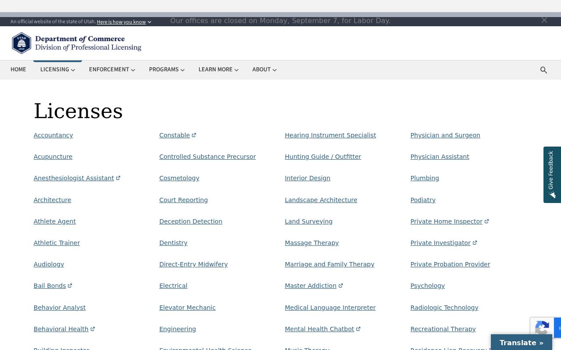Expand the Licensing dropdown menu

[x=57, y=70]
